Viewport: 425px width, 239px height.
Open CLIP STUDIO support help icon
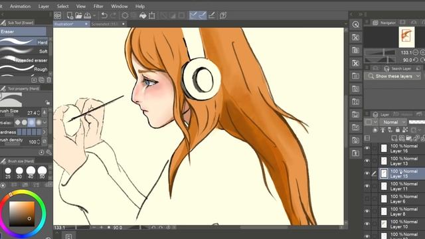(x=223, y=15)
